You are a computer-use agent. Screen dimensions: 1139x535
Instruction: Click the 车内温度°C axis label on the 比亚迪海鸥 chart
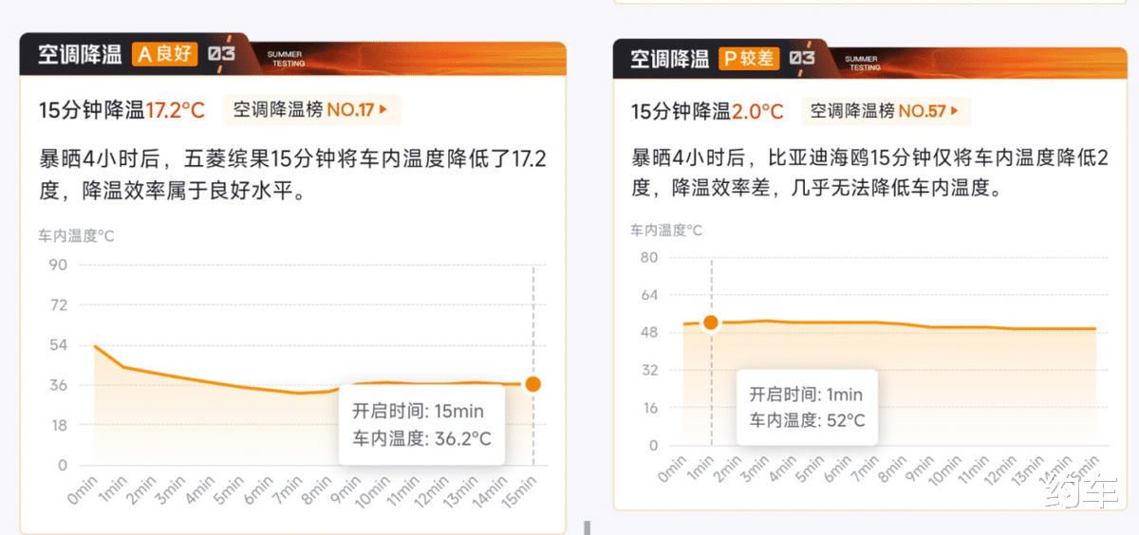click(x=666, y=230)
